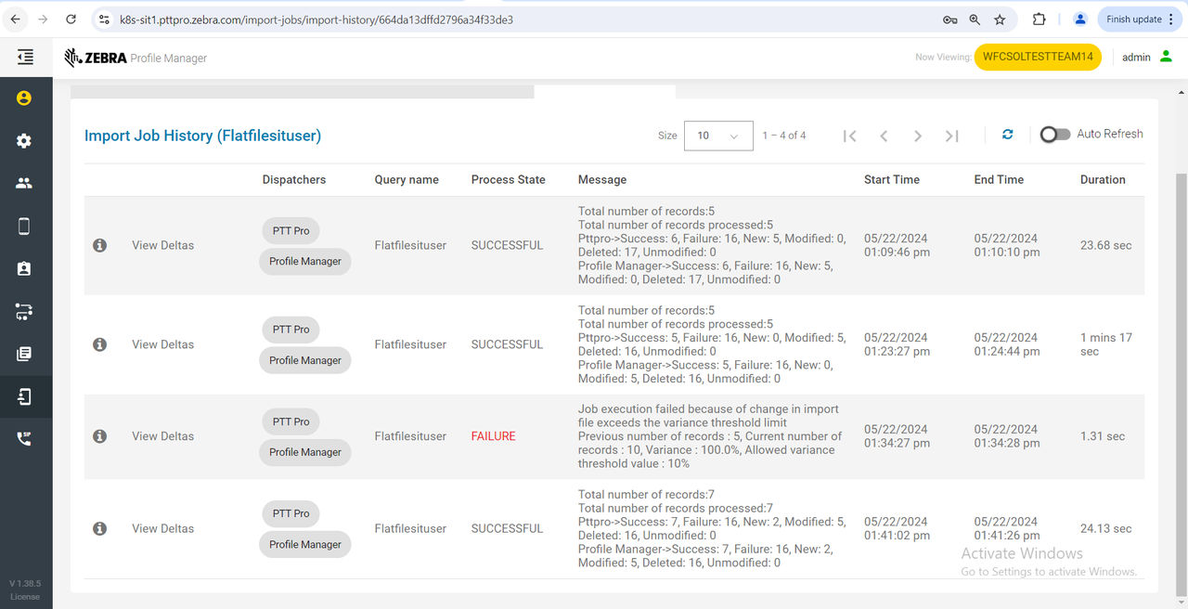Click View Deltas in the last row
The height and width of the screenshot is (609, 1188).
pyautogui.click(x=162, y=528)
